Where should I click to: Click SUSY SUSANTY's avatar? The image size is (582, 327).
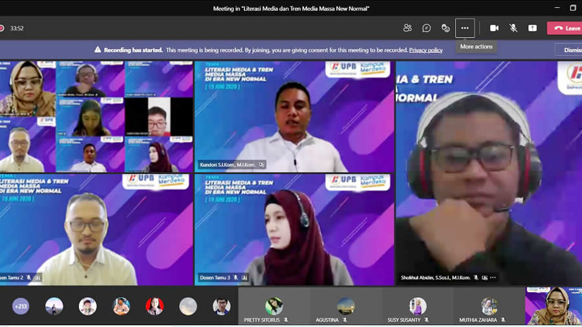coord(418,306)
